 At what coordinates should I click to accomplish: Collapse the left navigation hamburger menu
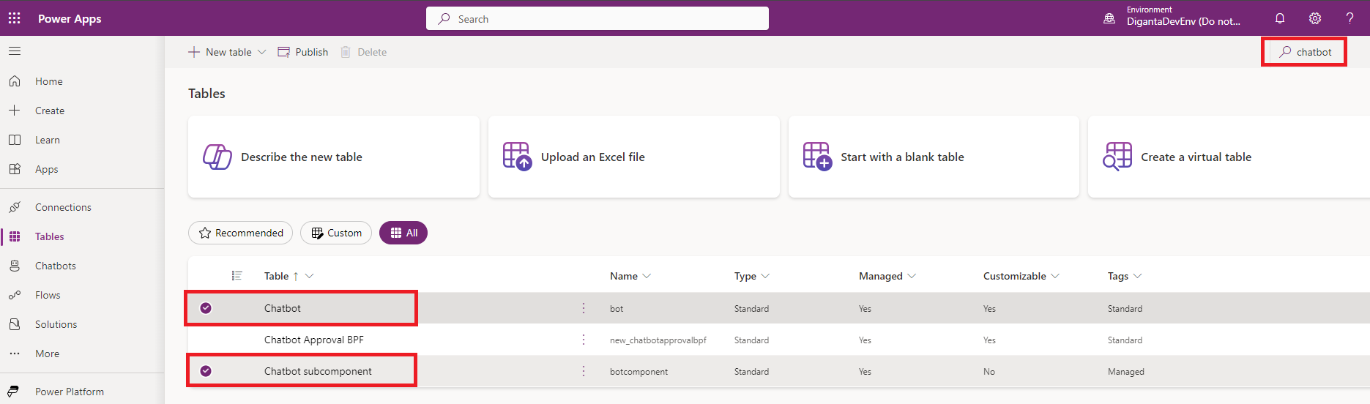pos(15,51)
